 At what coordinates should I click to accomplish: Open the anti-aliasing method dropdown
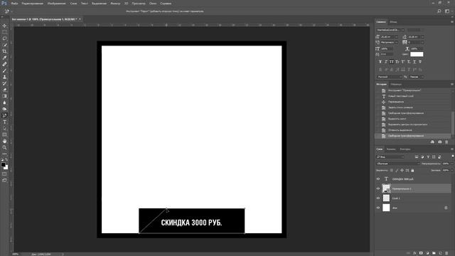point(417,77)
